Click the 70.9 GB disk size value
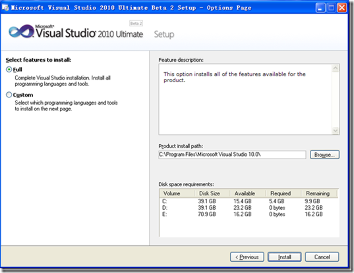 point(207,214)
